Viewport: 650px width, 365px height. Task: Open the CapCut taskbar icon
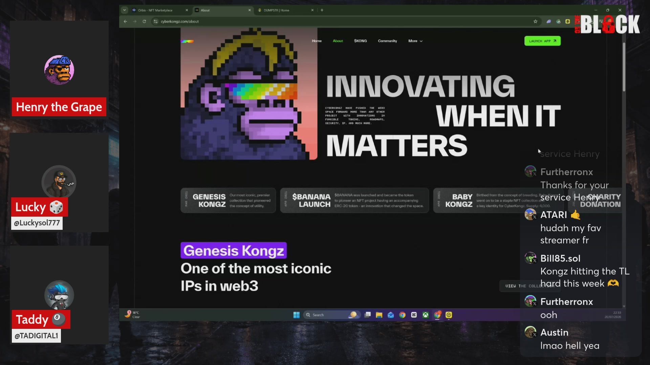click(414, 315)
